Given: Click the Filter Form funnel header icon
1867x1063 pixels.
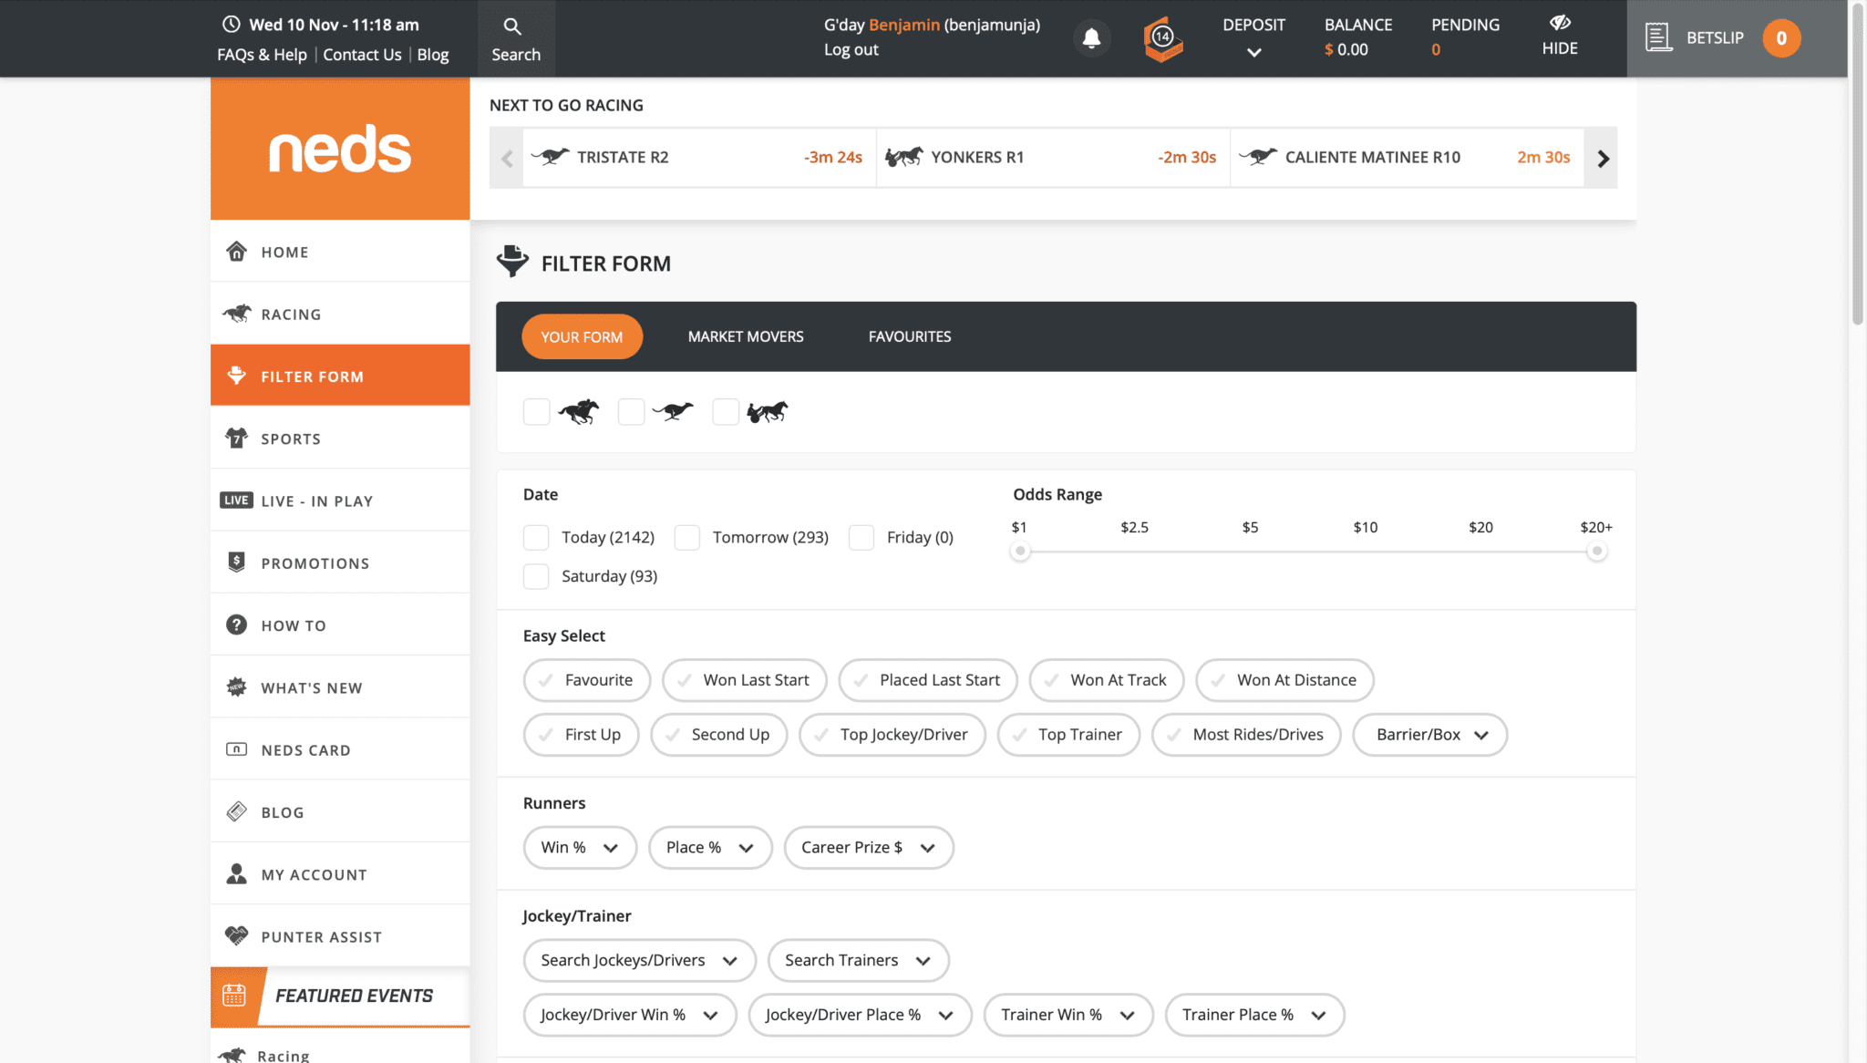Looking at the screenshot, I should point(512,261).
